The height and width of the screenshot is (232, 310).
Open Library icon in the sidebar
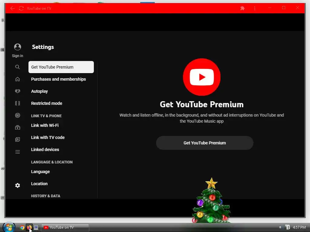click(17, 140)
